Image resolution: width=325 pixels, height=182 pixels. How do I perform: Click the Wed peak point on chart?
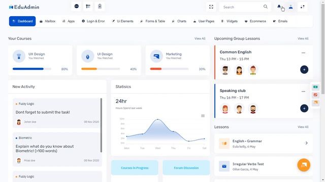point(158,119)
